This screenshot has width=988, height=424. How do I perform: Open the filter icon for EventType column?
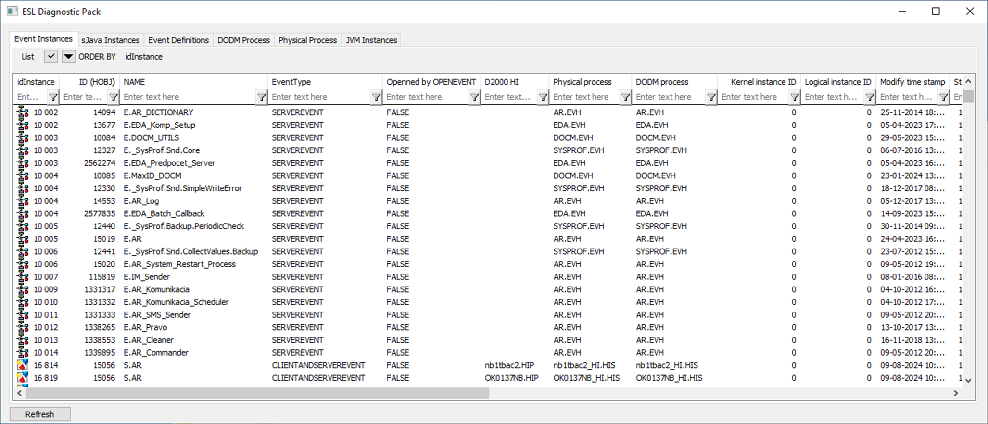tap(376, 97)
